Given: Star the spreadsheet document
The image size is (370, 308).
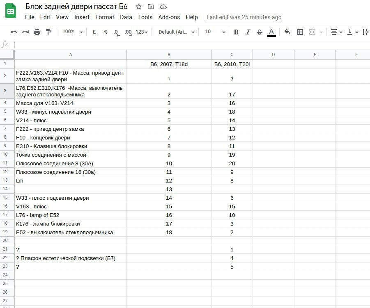Looking at the screenshot, I should 139,7.
